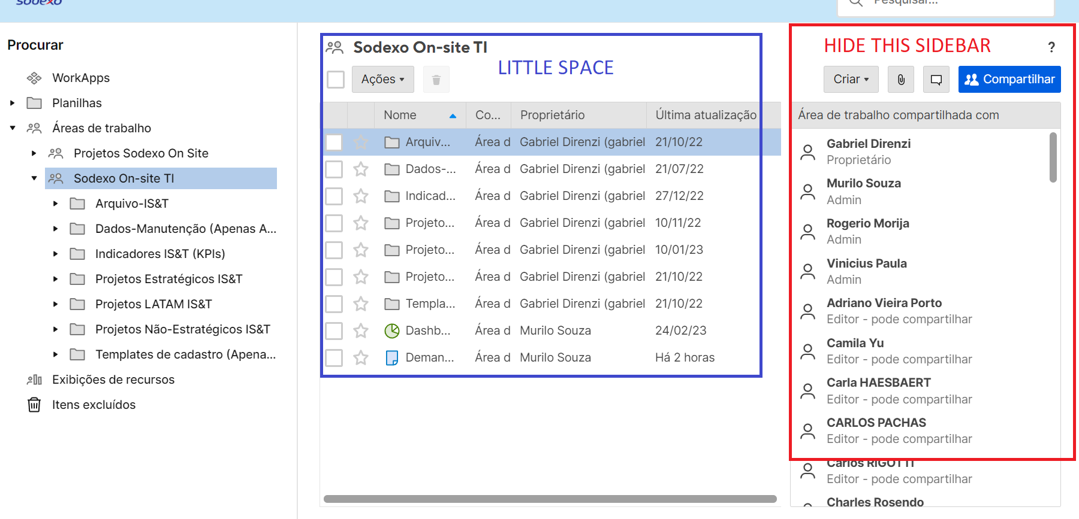Star the Deman... row as favorite
Image resolution: width=1079 pixels, height=519 pixels.
[x=361, y=357]
